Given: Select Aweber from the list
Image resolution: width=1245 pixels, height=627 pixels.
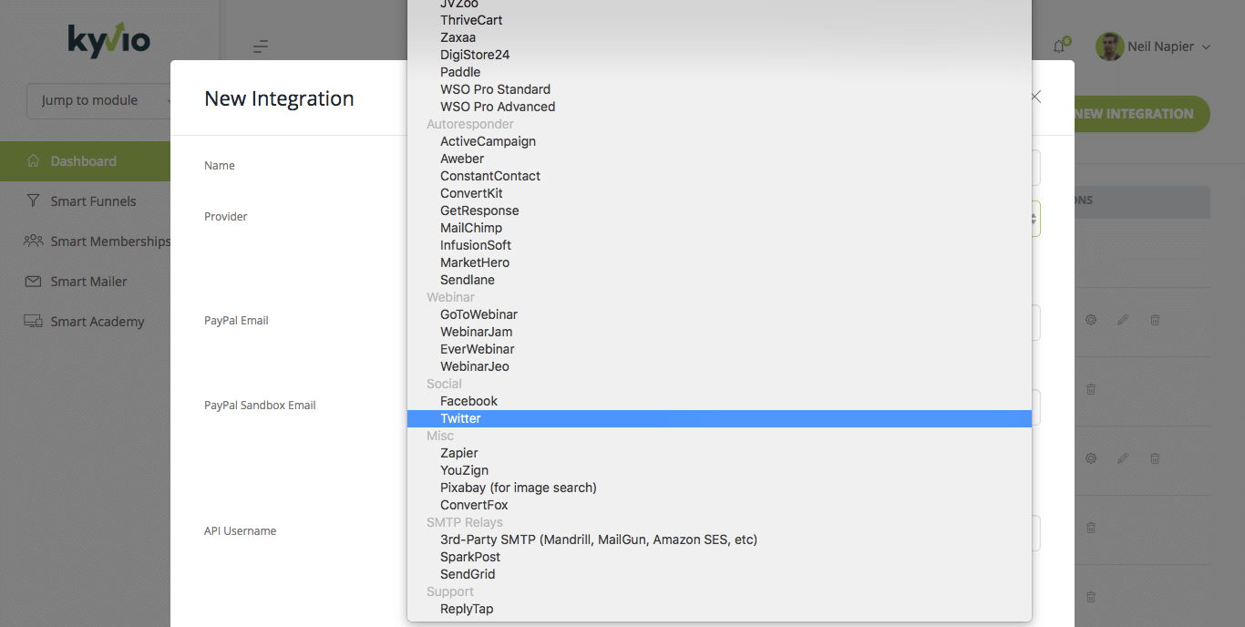Looking at the screenshot, I should click(x=719, y=159).
